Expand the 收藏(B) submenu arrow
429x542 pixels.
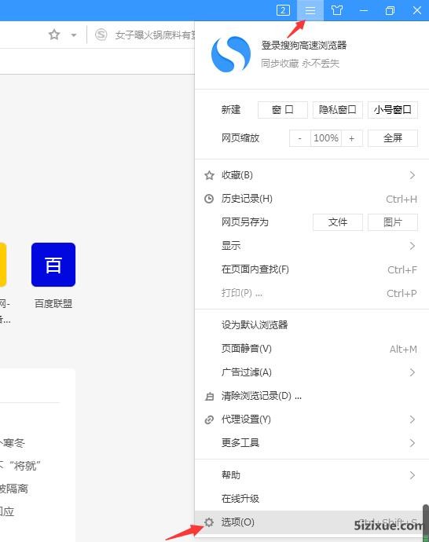point(412,175)
